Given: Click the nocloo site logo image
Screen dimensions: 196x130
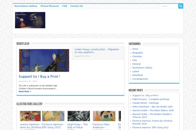Looking at the screenshot, I should pyautogui.click(x=30, y=20).
